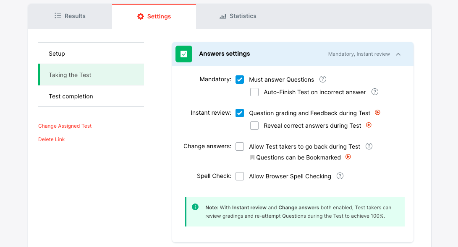This screenshot has height=247, width=458.
Task: Disable Question grading and Feedback during Test
Action: (240, 113)
